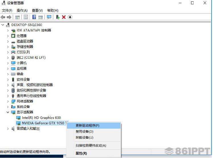Open the 帮助(H) menu

tap(53, 11)
